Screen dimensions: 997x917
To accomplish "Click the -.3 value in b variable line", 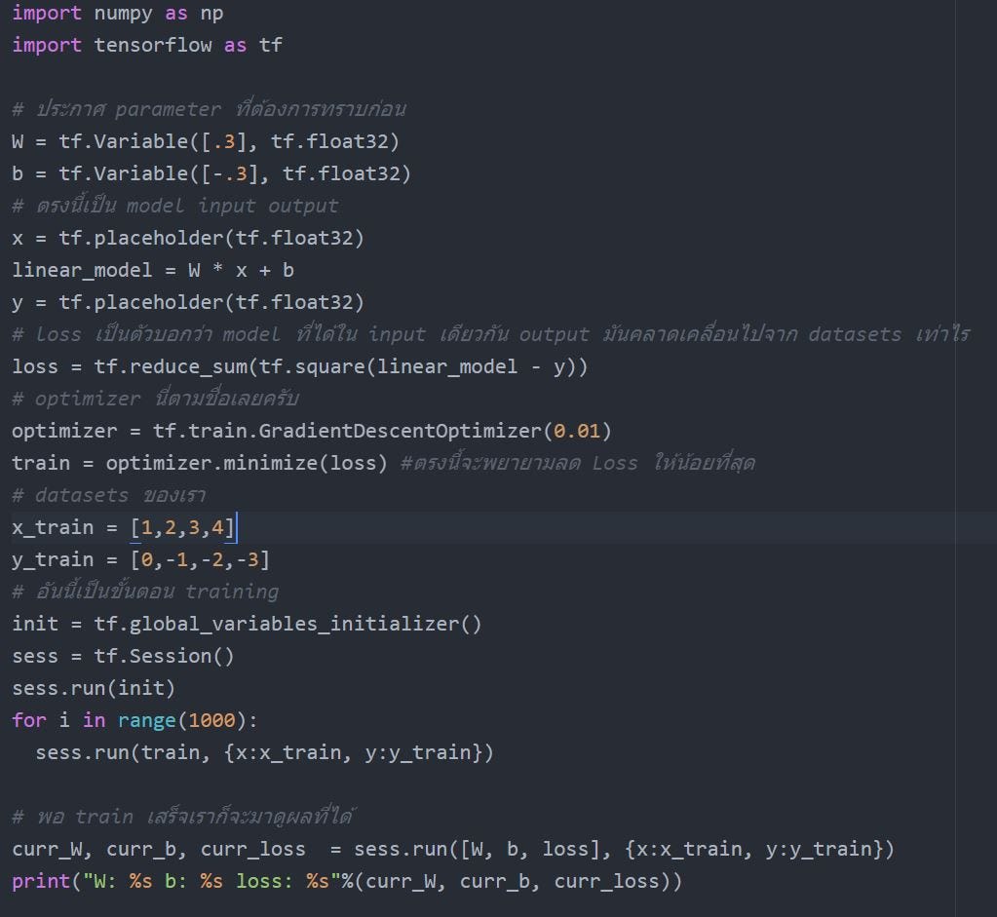I will click(x=229, y=174).
